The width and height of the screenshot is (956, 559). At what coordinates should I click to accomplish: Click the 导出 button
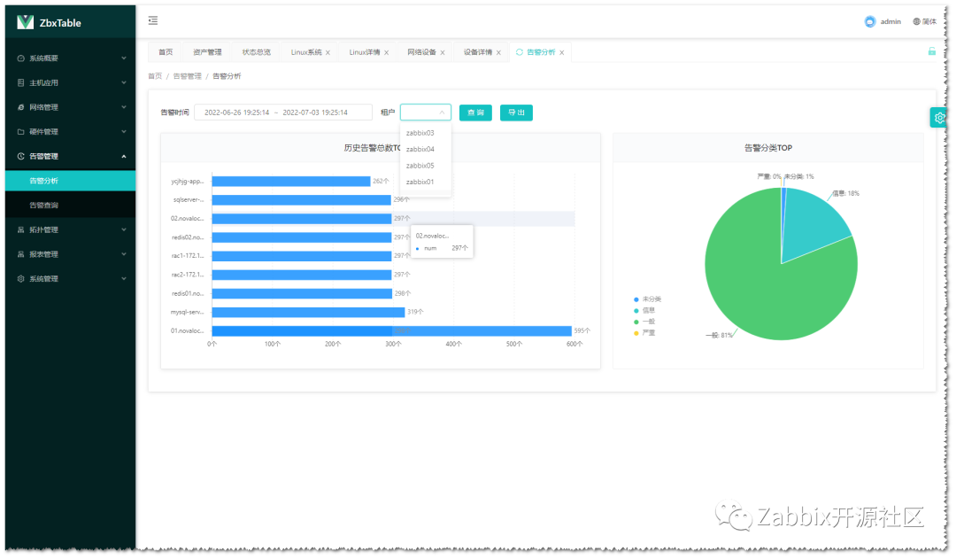pyautogui.click(x=516, y=113)
